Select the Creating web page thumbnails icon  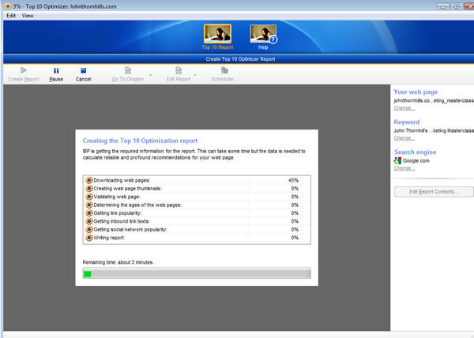tap(88, 189)
